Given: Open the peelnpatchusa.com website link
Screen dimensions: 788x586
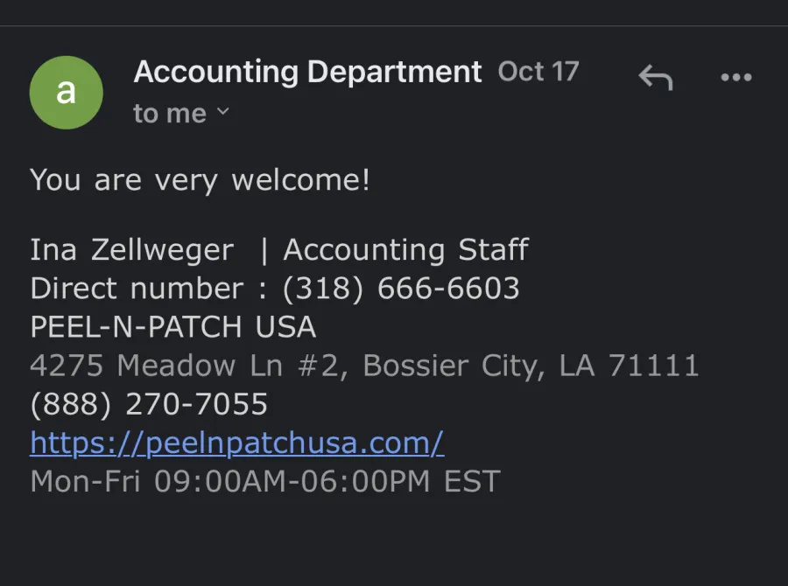Looking at the screenshot, I should tap(236, 443).
